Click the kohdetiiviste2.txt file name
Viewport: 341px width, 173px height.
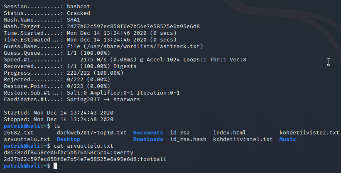(x=309, y=133)
